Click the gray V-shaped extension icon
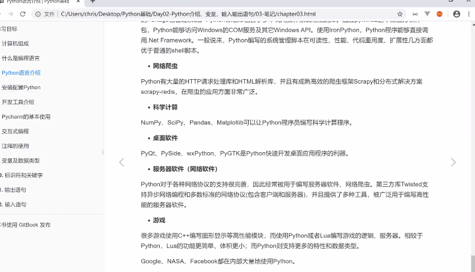 427,14
